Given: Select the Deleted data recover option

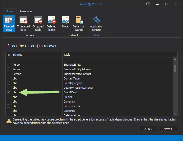Looking at the screenshot, I should pos(9,23).
